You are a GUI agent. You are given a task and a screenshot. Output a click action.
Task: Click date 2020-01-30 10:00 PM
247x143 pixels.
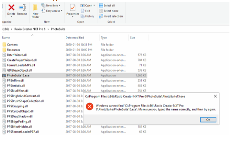pyautogui.click(x=79, y=50)
